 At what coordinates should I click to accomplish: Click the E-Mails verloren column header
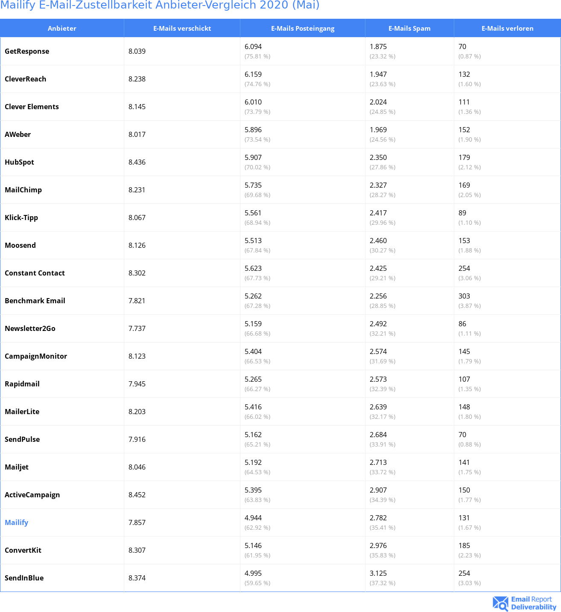point(507,28)
